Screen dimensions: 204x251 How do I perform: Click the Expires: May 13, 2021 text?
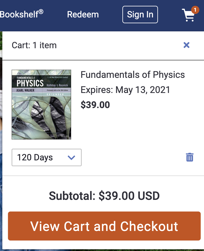[x=125, y=90]
